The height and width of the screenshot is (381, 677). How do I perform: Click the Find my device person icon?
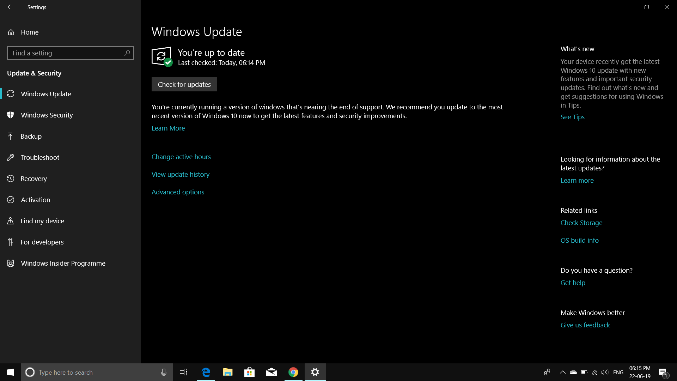11,221
